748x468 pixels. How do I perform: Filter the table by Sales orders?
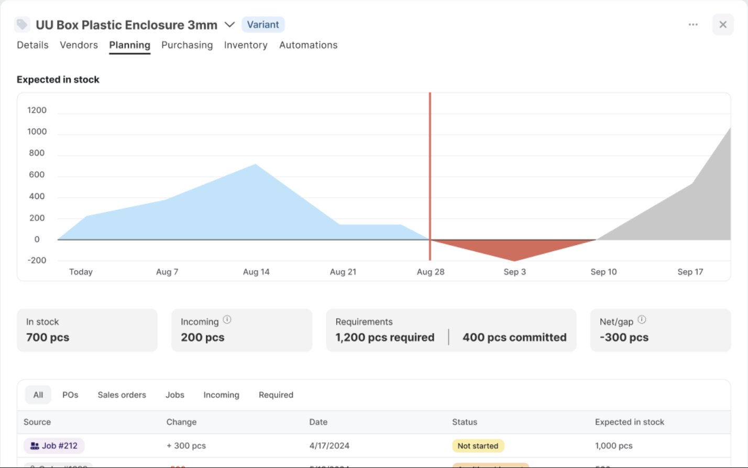tap(122, 395)
